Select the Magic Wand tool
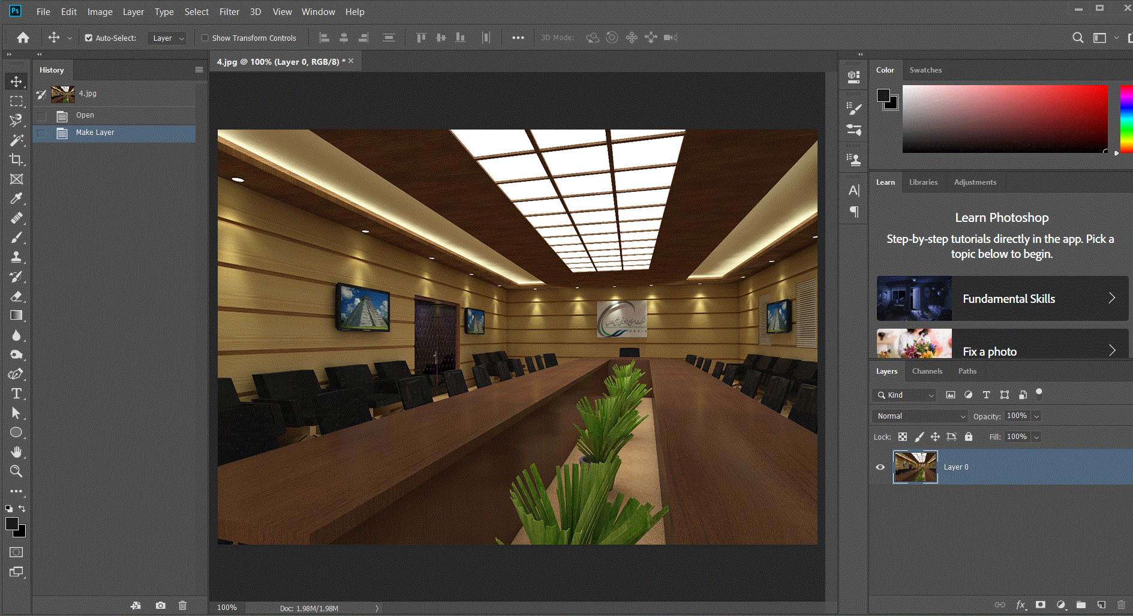This screenshot has width=1133, height=616. (16, 140)
